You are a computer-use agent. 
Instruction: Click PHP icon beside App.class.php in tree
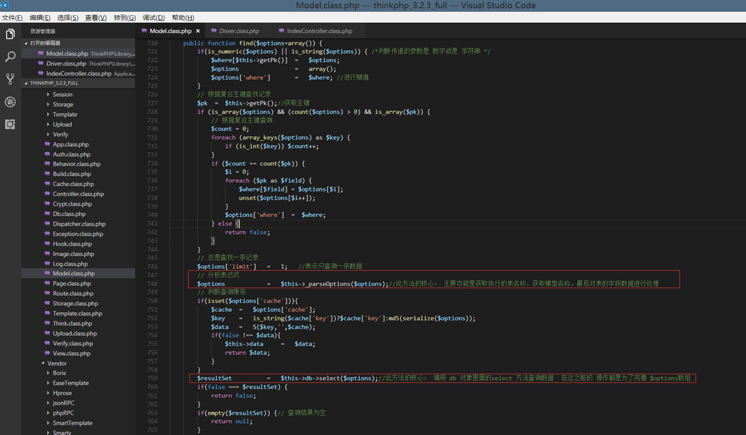[x=47, y=144]
